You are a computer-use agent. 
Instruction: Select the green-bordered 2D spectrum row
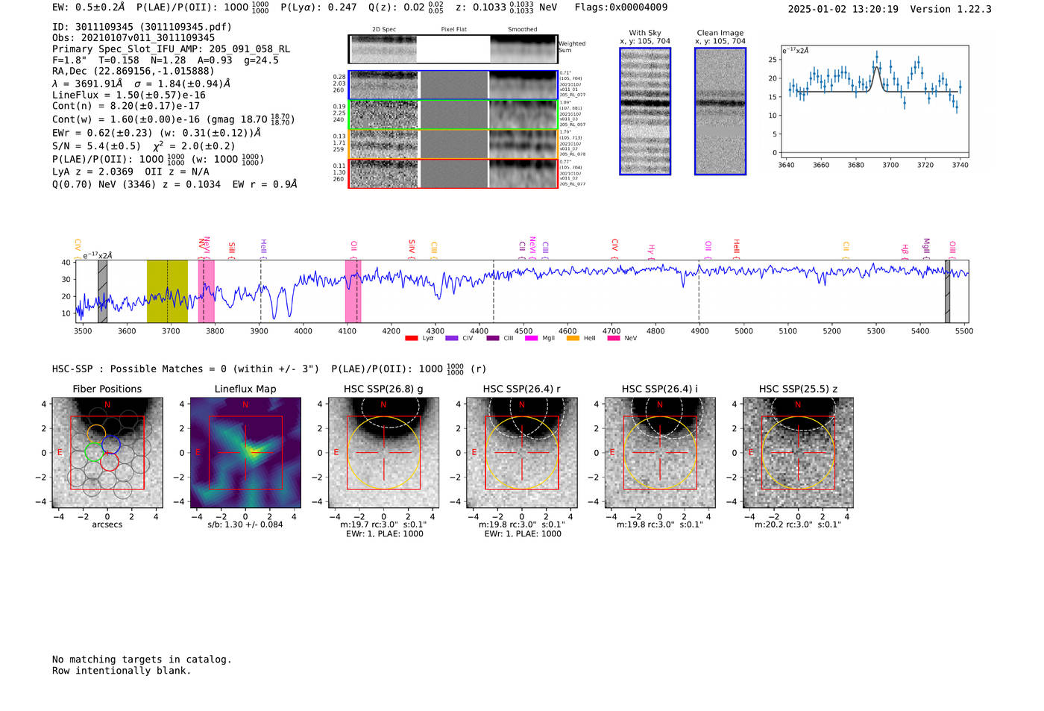[453, 115]
